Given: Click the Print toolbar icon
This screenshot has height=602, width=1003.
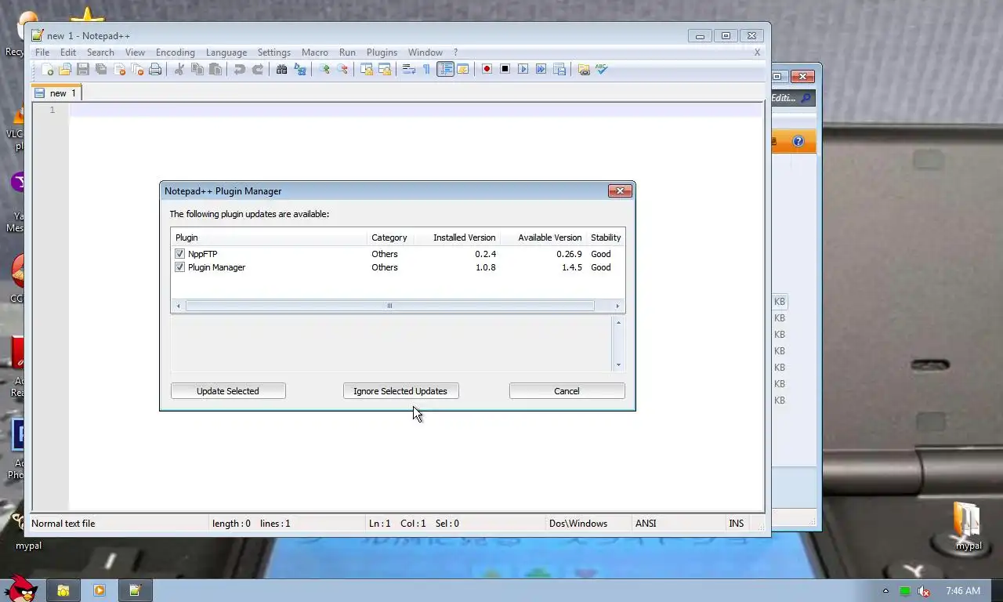Looking at the screenshot, I should 155,69.
